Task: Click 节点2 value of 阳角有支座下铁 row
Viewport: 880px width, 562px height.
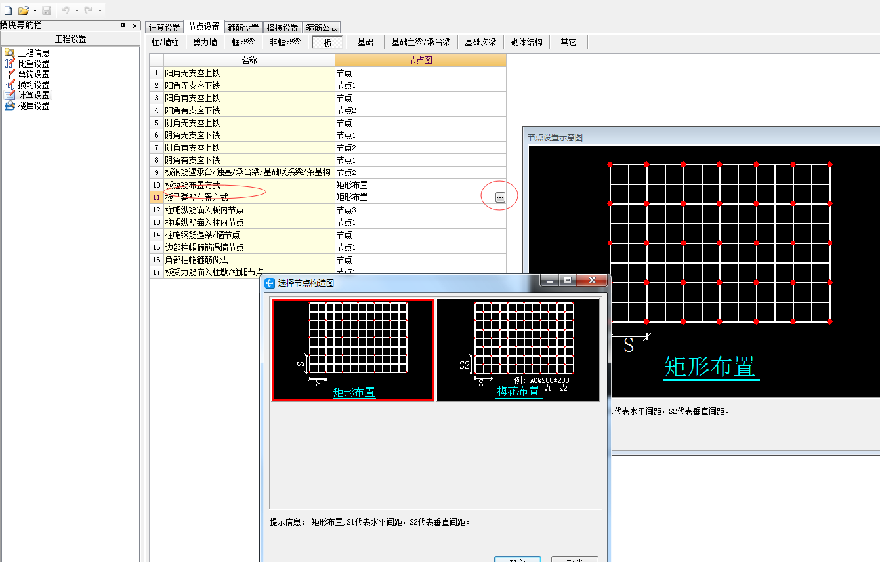Action: [421, 110]
